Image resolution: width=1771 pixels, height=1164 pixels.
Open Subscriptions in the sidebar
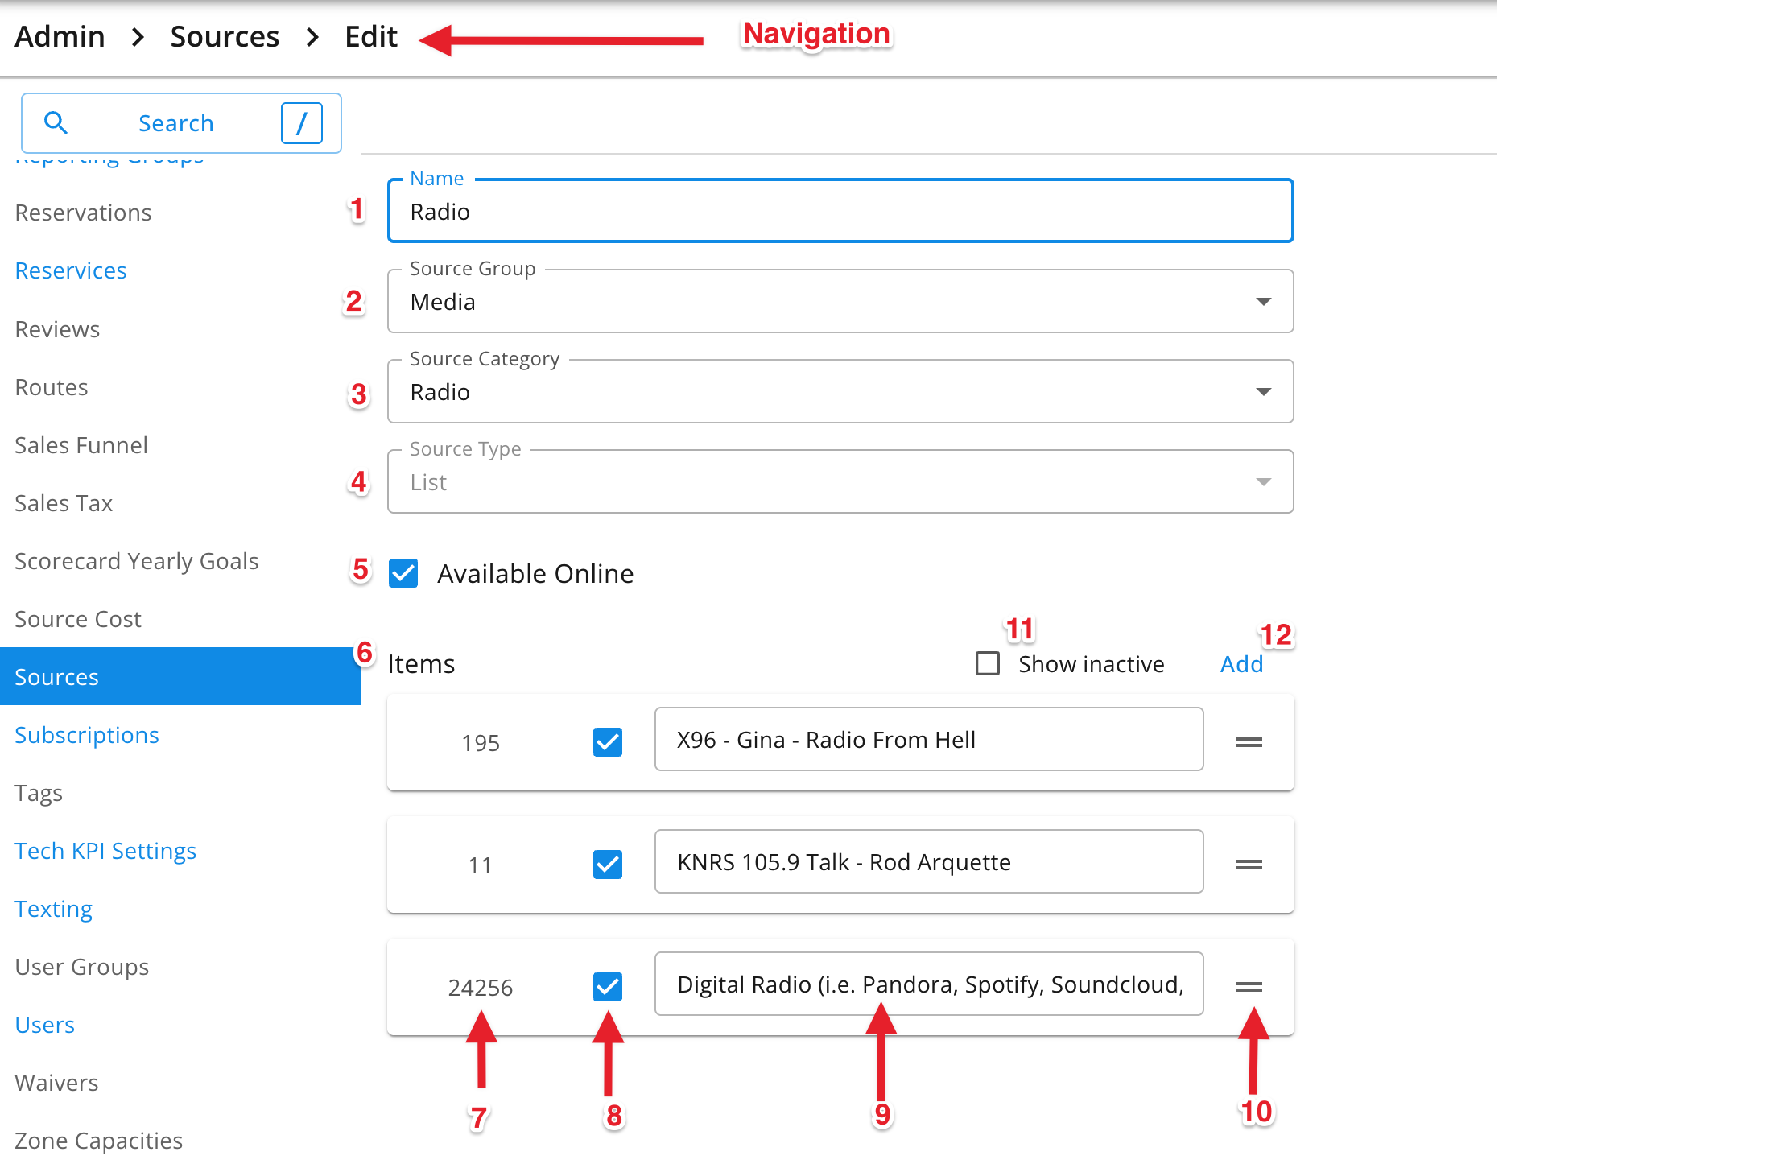[x=87, y=735]
